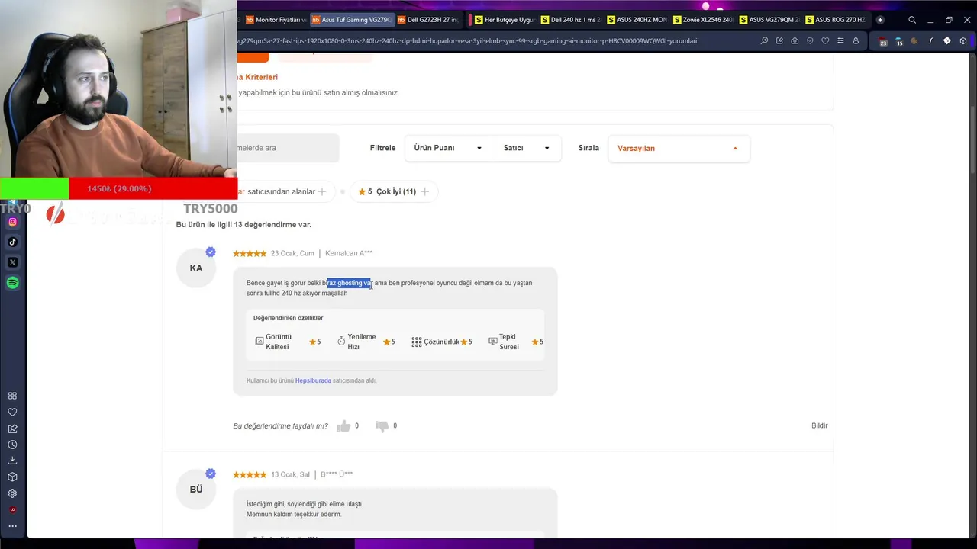Screen dimensions: 977x549
Task: Expand the Ürün Puanı filter dropdown
Action: (448, 148)
